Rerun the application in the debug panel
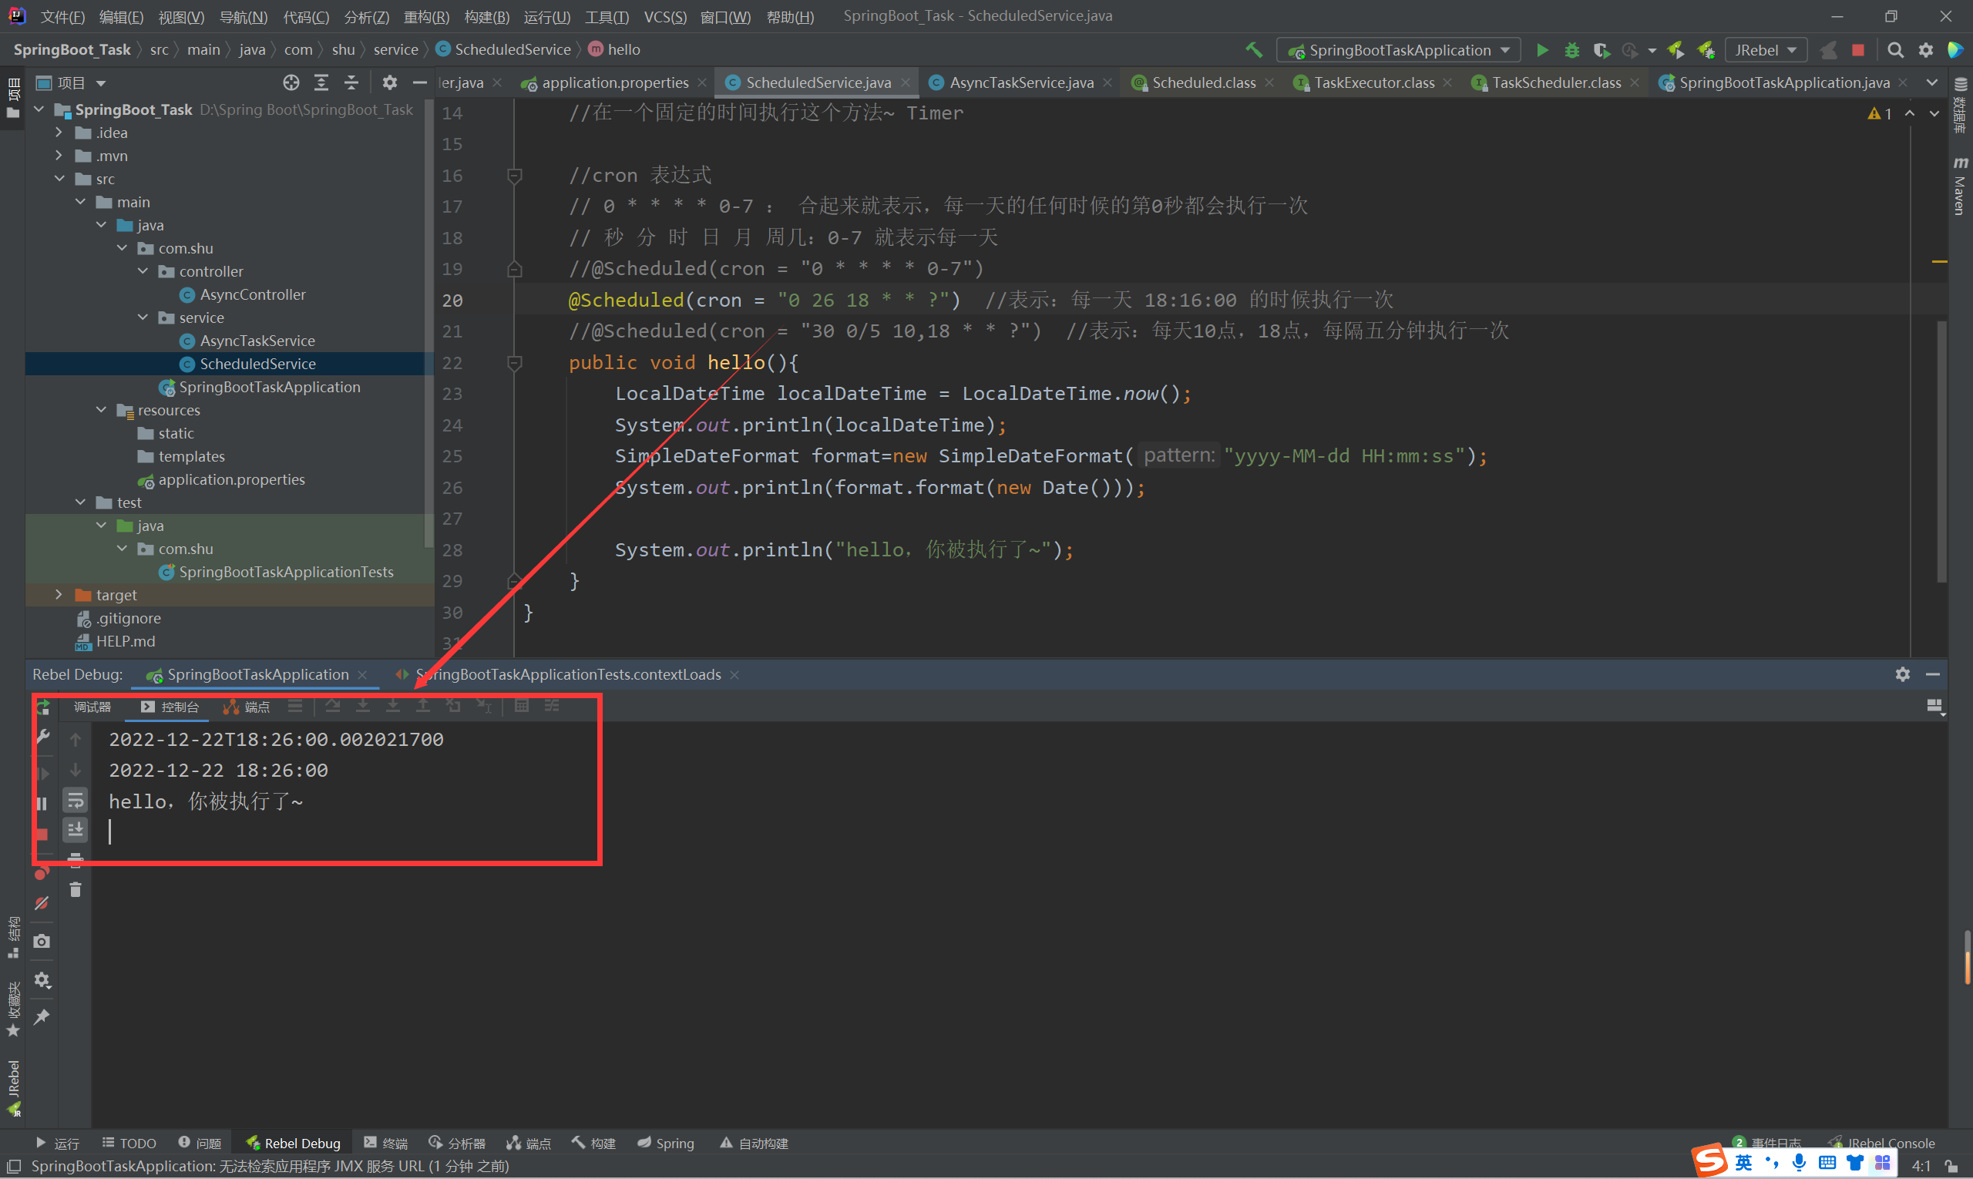The image size is (1973, 1179). tap(44, 707)
